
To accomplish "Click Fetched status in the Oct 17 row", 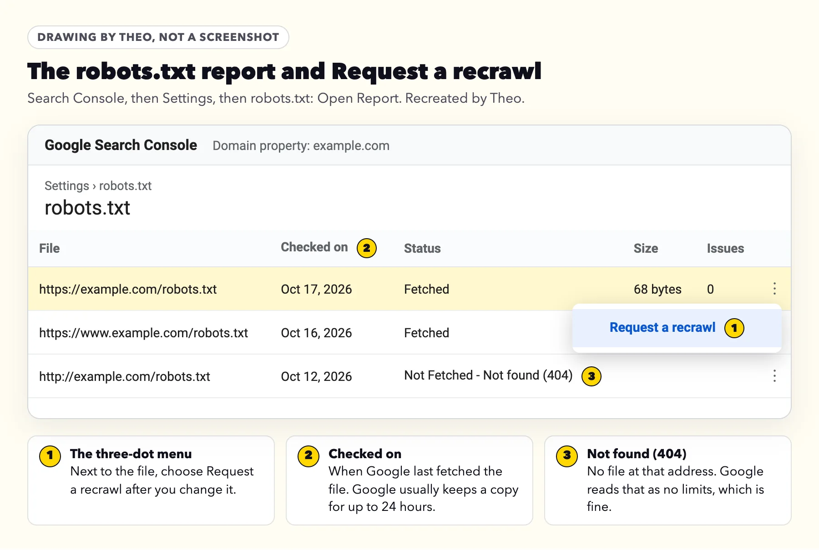I will (426, 289).
